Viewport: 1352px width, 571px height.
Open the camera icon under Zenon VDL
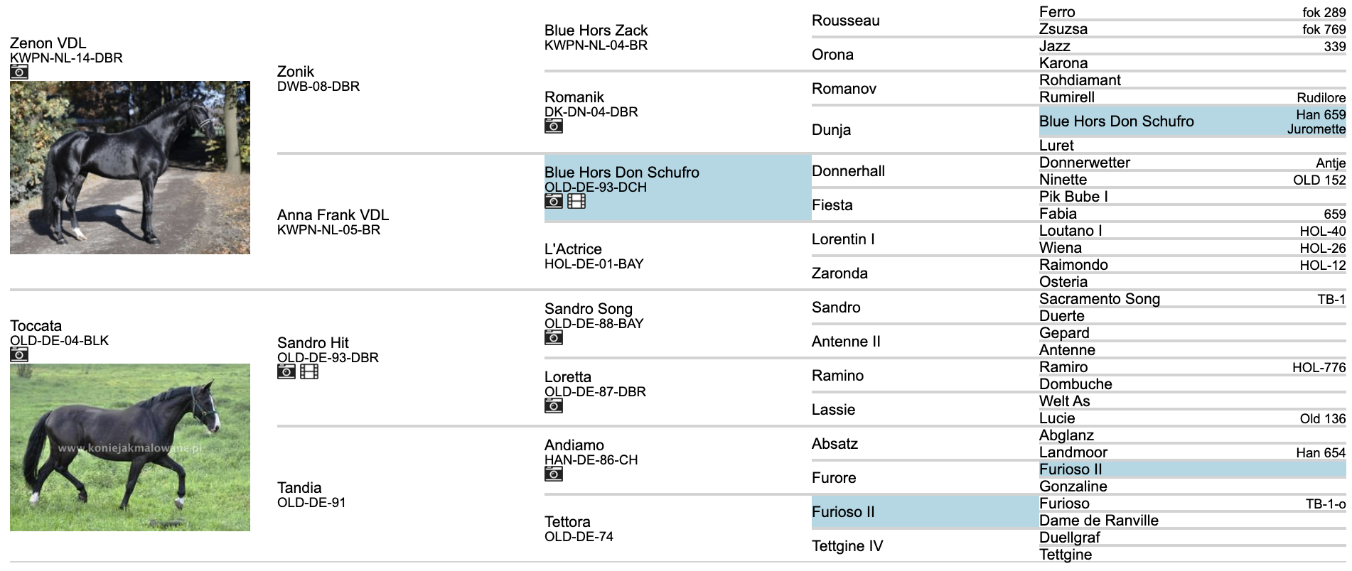click(x=19, y=72)
